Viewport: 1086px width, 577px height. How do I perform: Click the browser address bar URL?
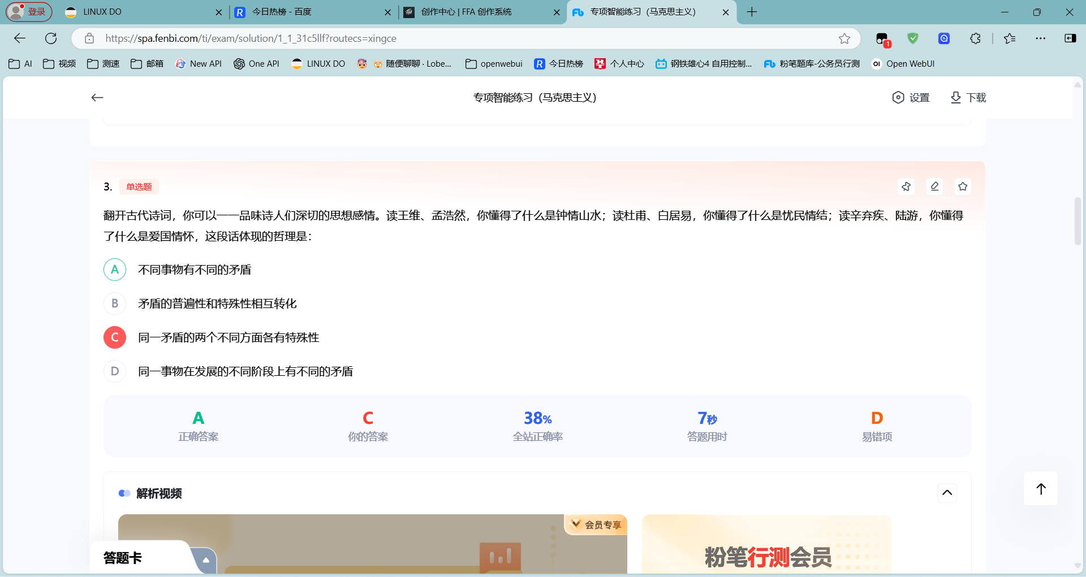pyautogui.click(x=251, y=38)
